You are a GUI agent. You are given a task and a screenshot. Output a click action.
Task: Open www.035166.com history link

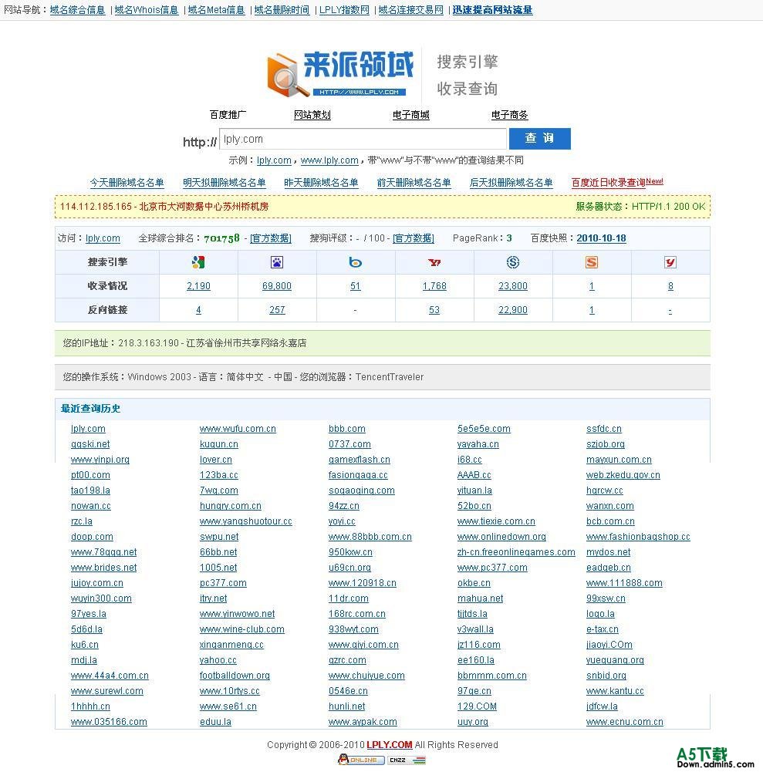tap(109, 722)
